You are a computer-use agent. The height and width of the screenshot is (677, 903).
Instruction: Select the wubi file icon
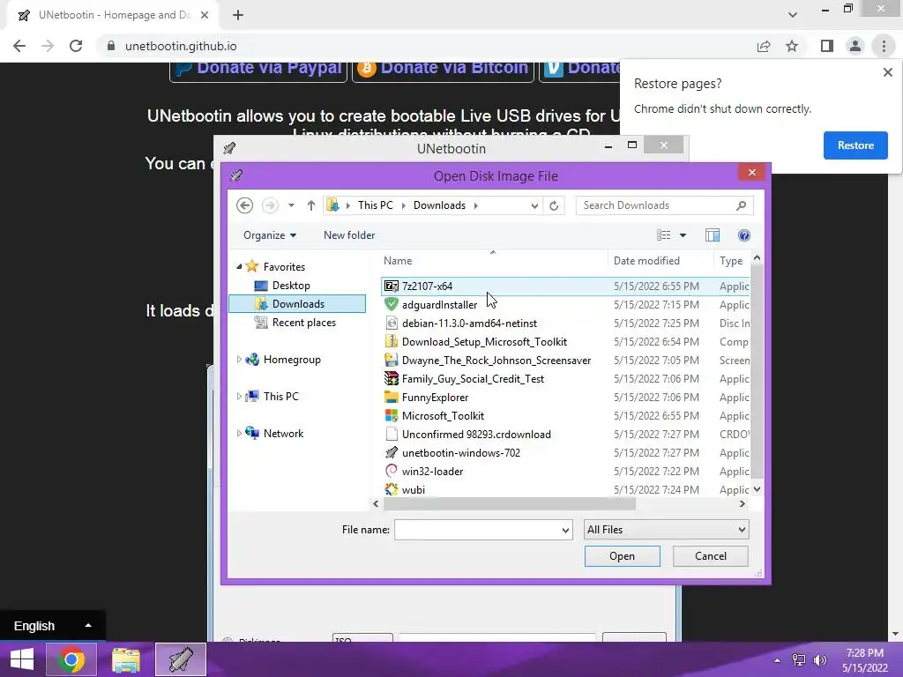[391, 489]
